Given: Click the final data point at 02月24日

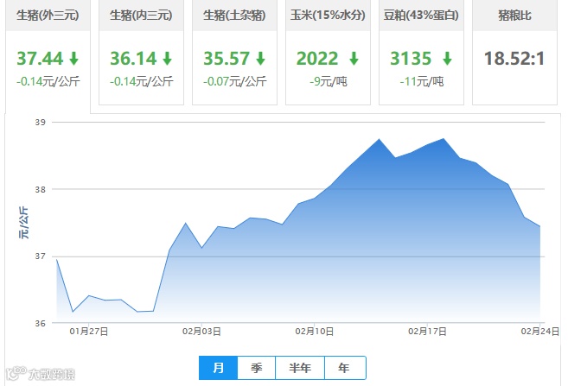Looking at the screenshot, I should tap(540, 226).
